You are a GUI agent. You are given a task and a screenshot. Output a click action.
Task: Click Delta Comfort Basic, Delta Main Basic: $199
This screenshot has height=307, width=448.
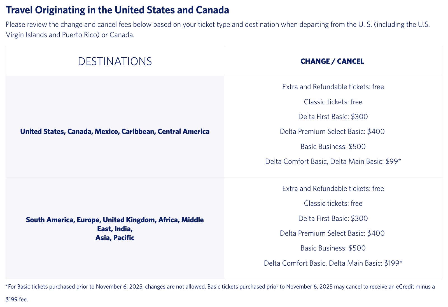point(333,263)
